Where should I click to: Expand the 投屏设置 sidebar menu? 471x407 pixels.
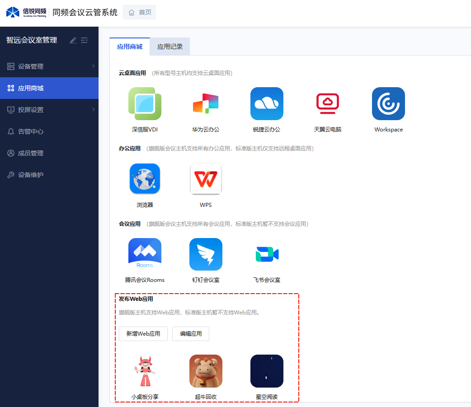tap(49, 110)
